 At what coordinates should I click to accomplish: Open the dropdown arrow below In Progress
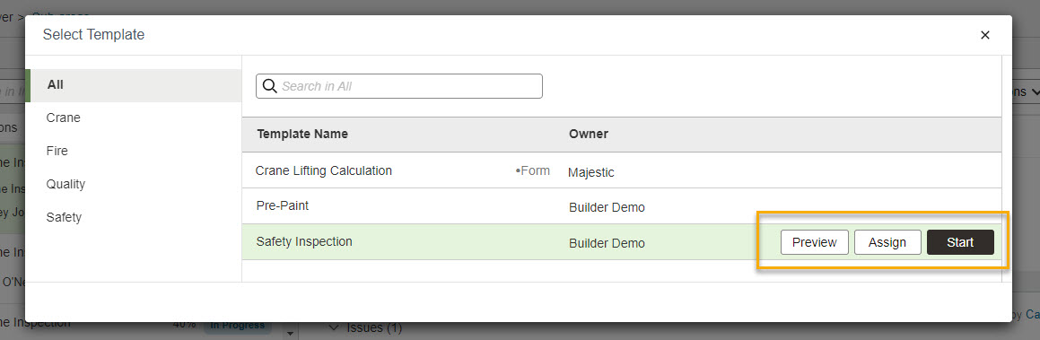click(x=289, y=334)
